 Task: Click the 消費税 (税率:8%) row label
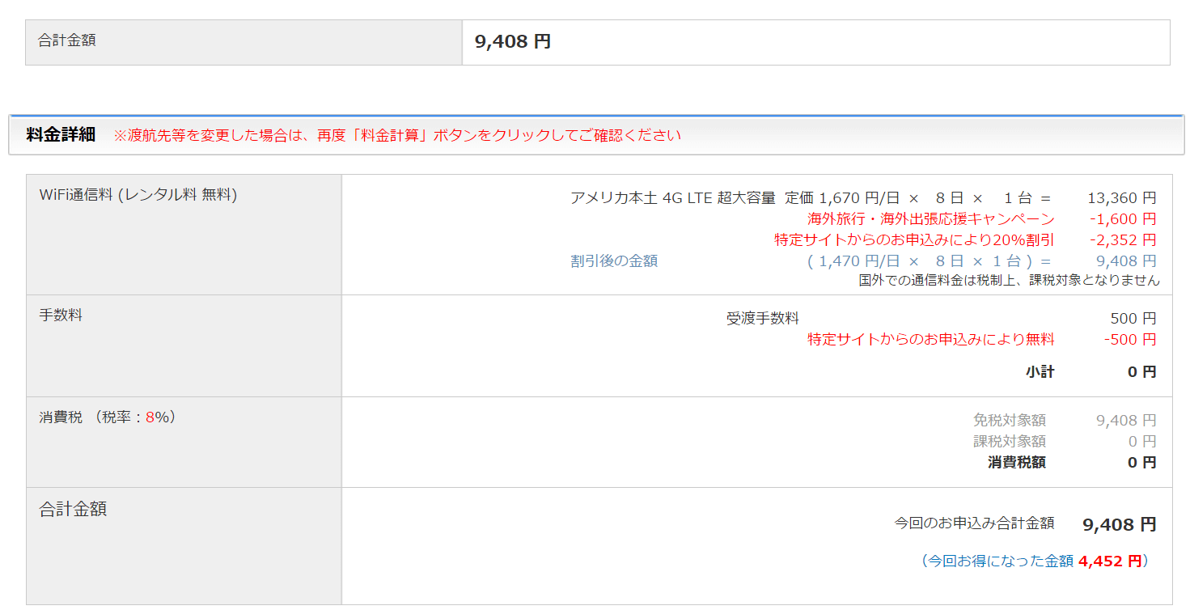[108, 417]
